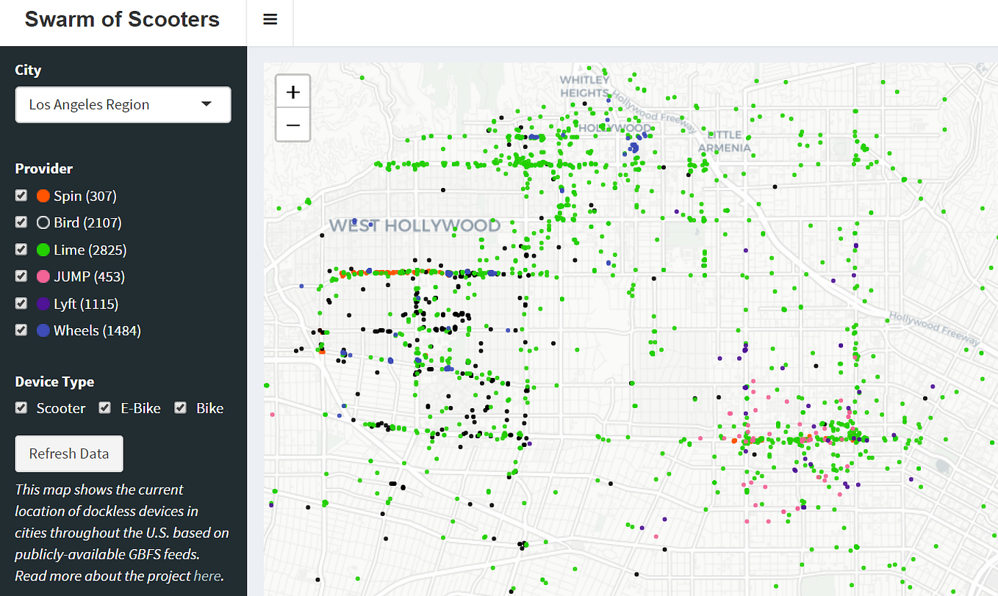Viewport: 998px width, 596px height.
Task: Toggle the E-Bike device type checkbox
Action: tap(104, 407)
